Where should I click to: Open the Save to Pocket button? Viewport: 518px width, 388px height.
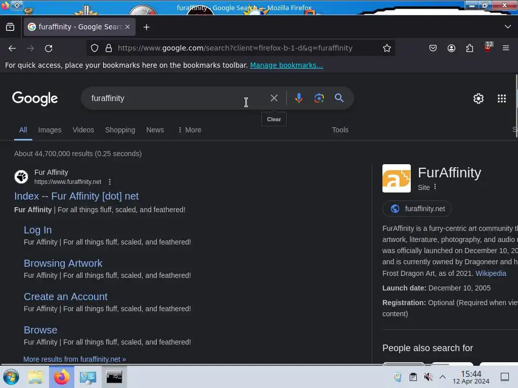[433, 48]
